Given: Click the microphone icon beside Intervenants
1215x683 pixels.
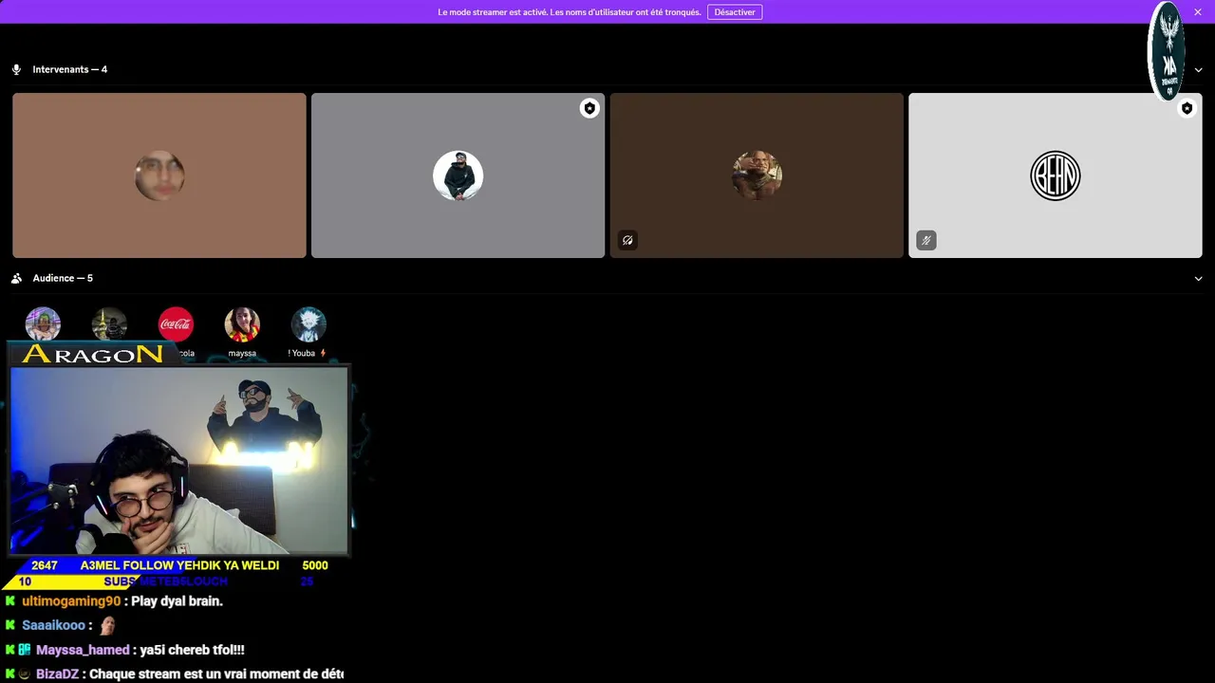Looking at the screenshot, I should [16, 69].
